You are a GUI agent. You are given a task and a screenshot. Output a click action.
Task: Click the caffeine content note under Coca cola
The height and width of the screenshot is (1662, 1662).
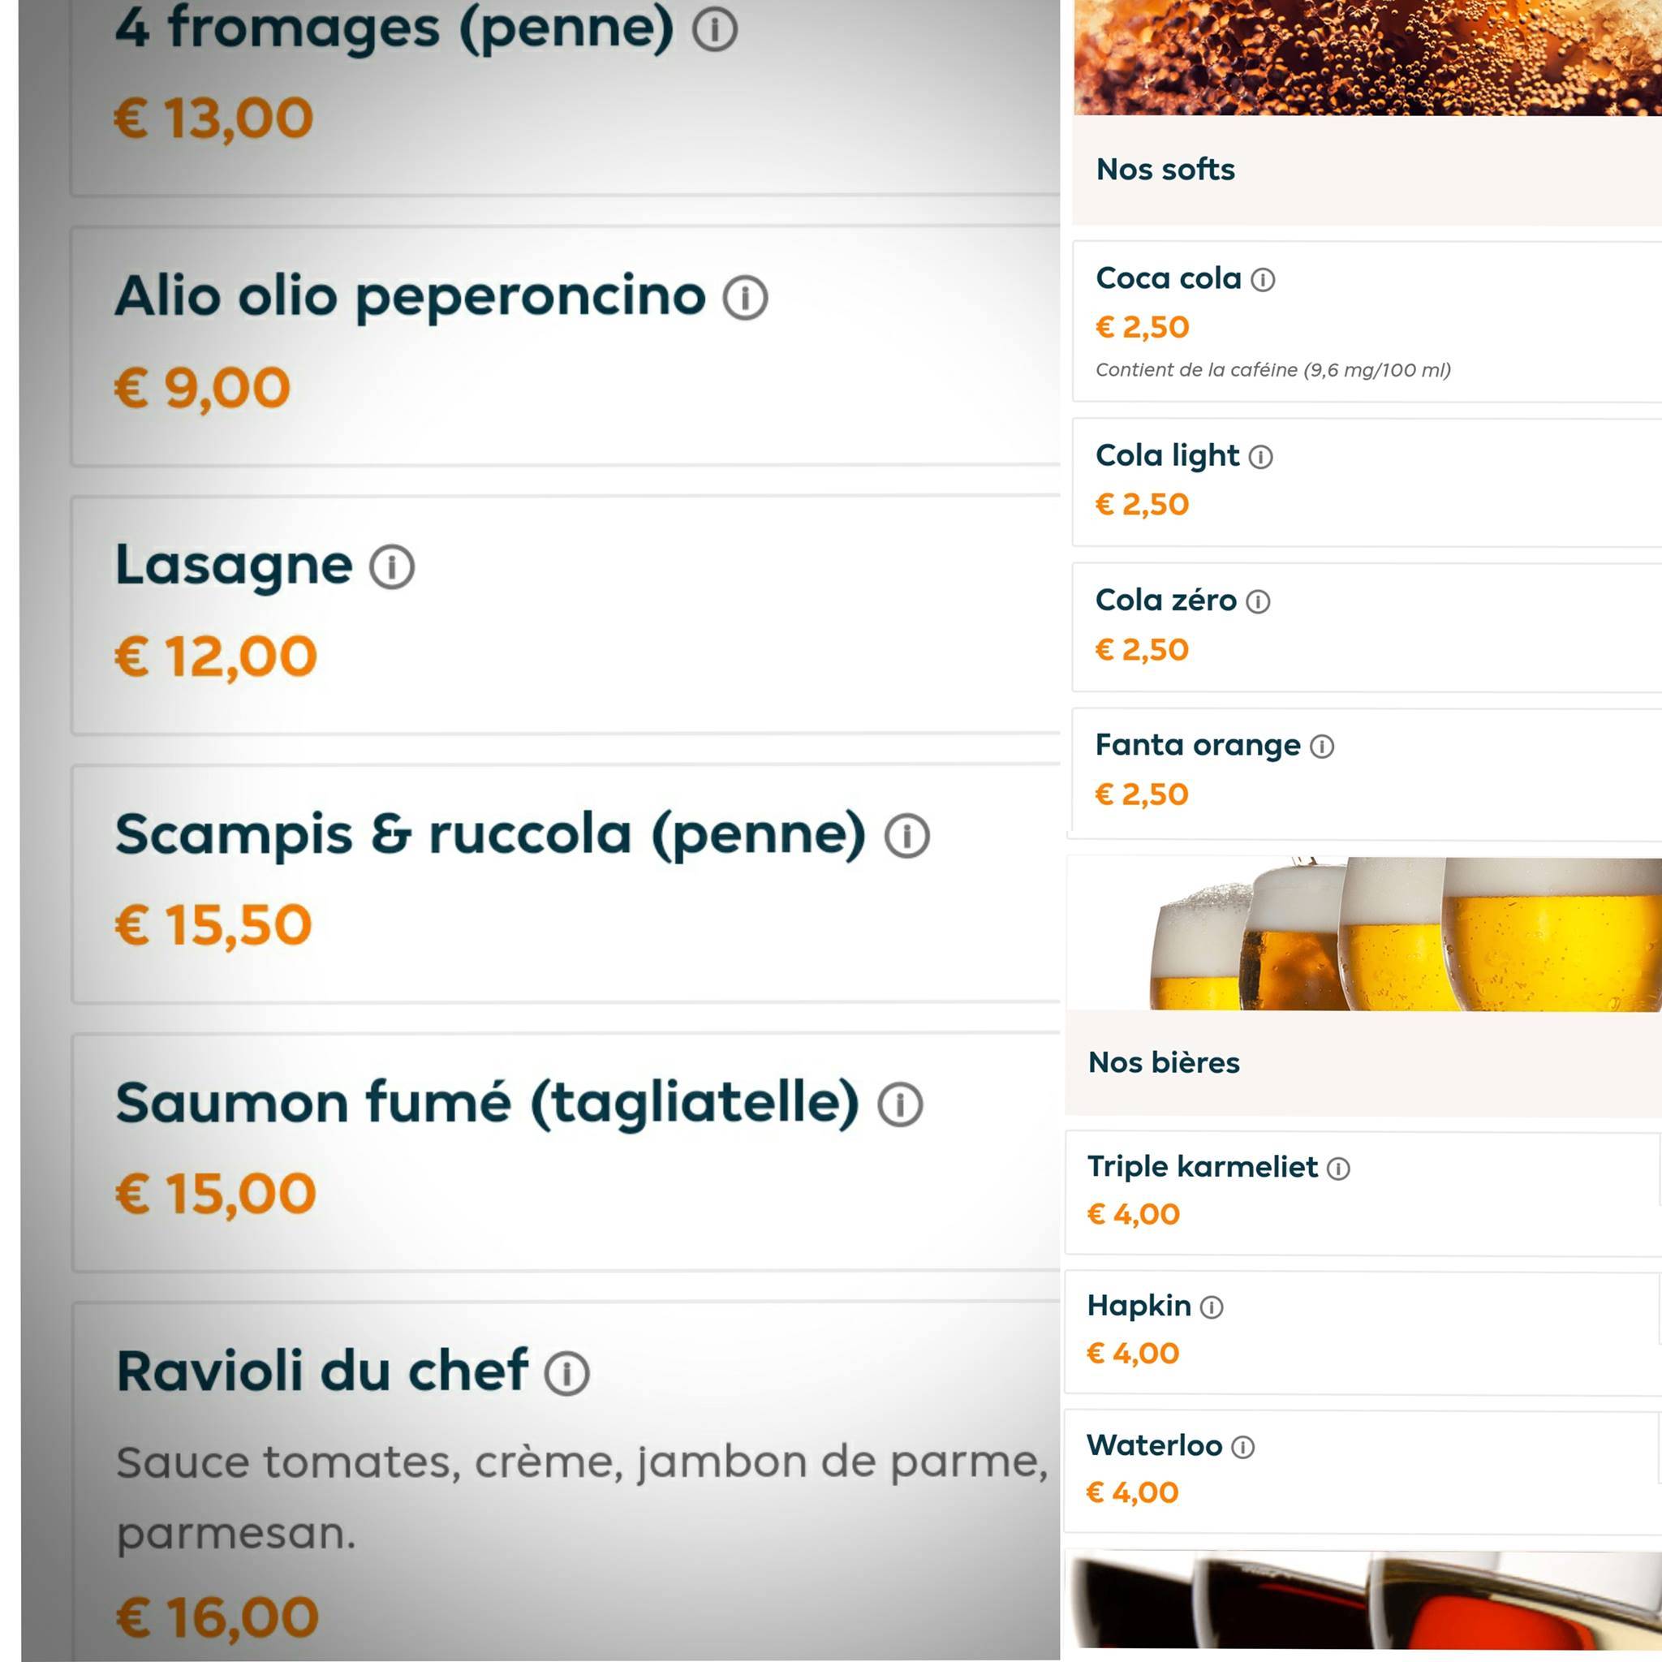[1273, 369]
